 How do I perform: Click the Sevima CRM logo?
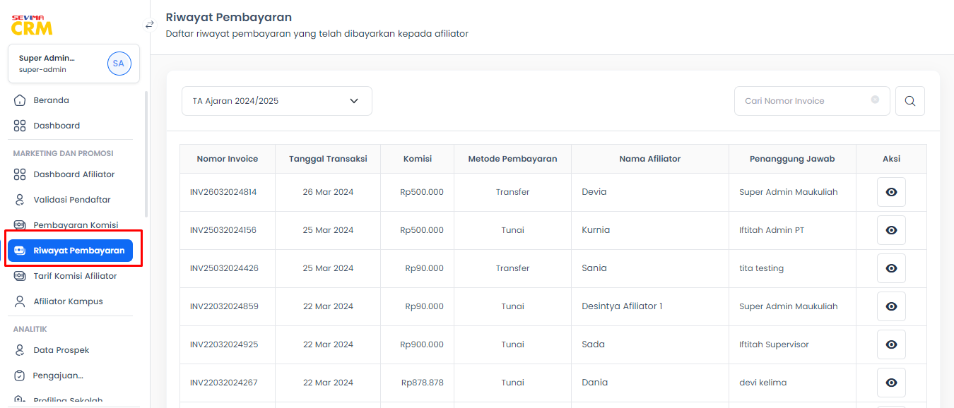pyautogui.click(x=32, y=25)
